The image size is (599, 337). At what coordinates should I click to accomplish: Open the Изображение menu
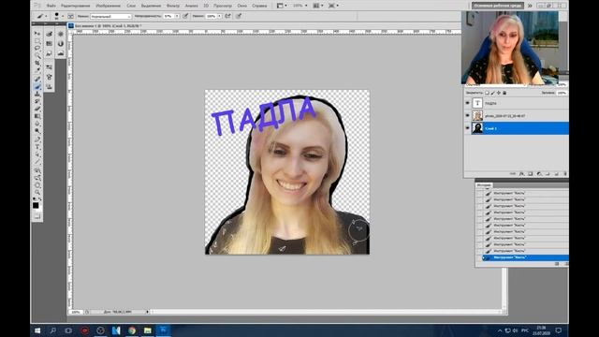pos(108,6)
